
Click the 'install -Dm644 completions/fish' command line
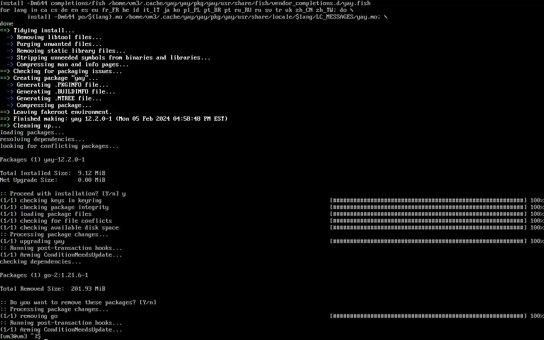click(x=185, y=3)
